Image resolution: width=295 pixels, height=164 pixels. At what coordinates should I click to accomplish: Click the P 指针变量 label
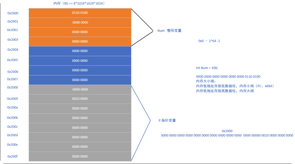point(167,121)
